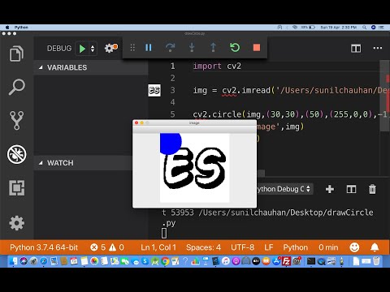Split the terminal panel
Screen dimensions: 390x292
click(x=351, y=189)
